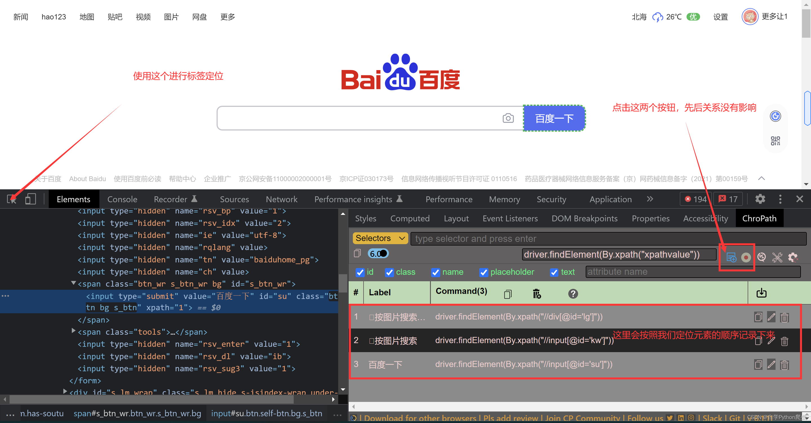Viewport: 811px width, 423px height.
Task: Delete command row 1
Action: point(784,317)
